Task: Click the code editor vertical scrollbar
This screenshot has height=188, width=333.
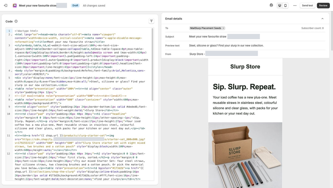Action: point(152,64)
